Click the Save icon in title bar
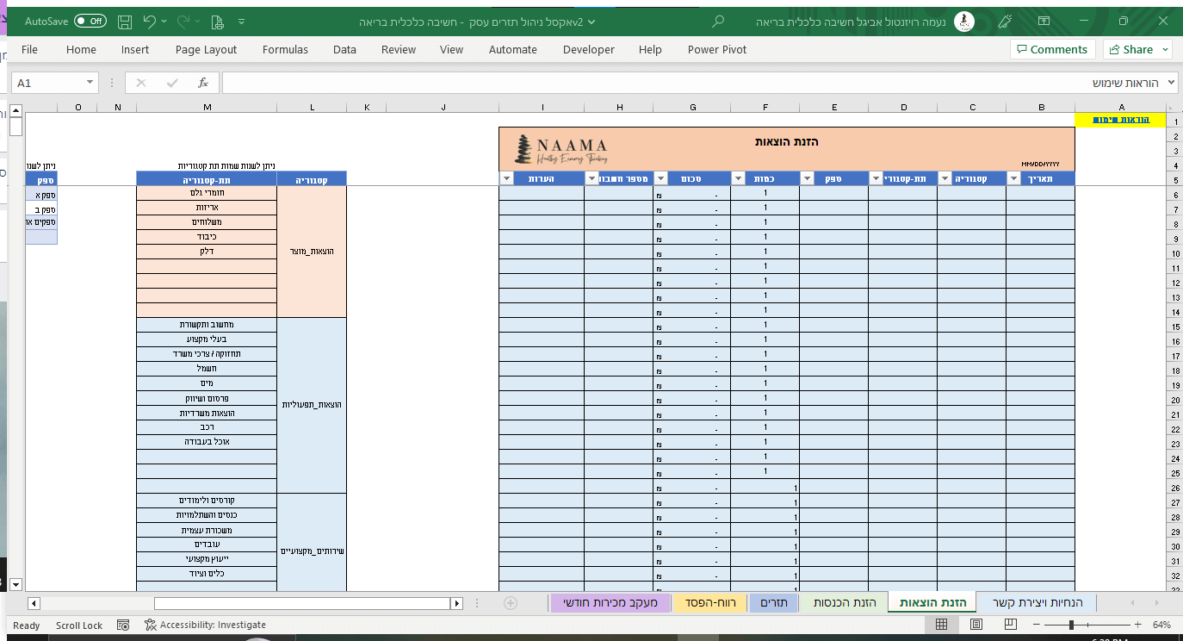Screen dimensions: 1183x641 click(x=125, y=21)
